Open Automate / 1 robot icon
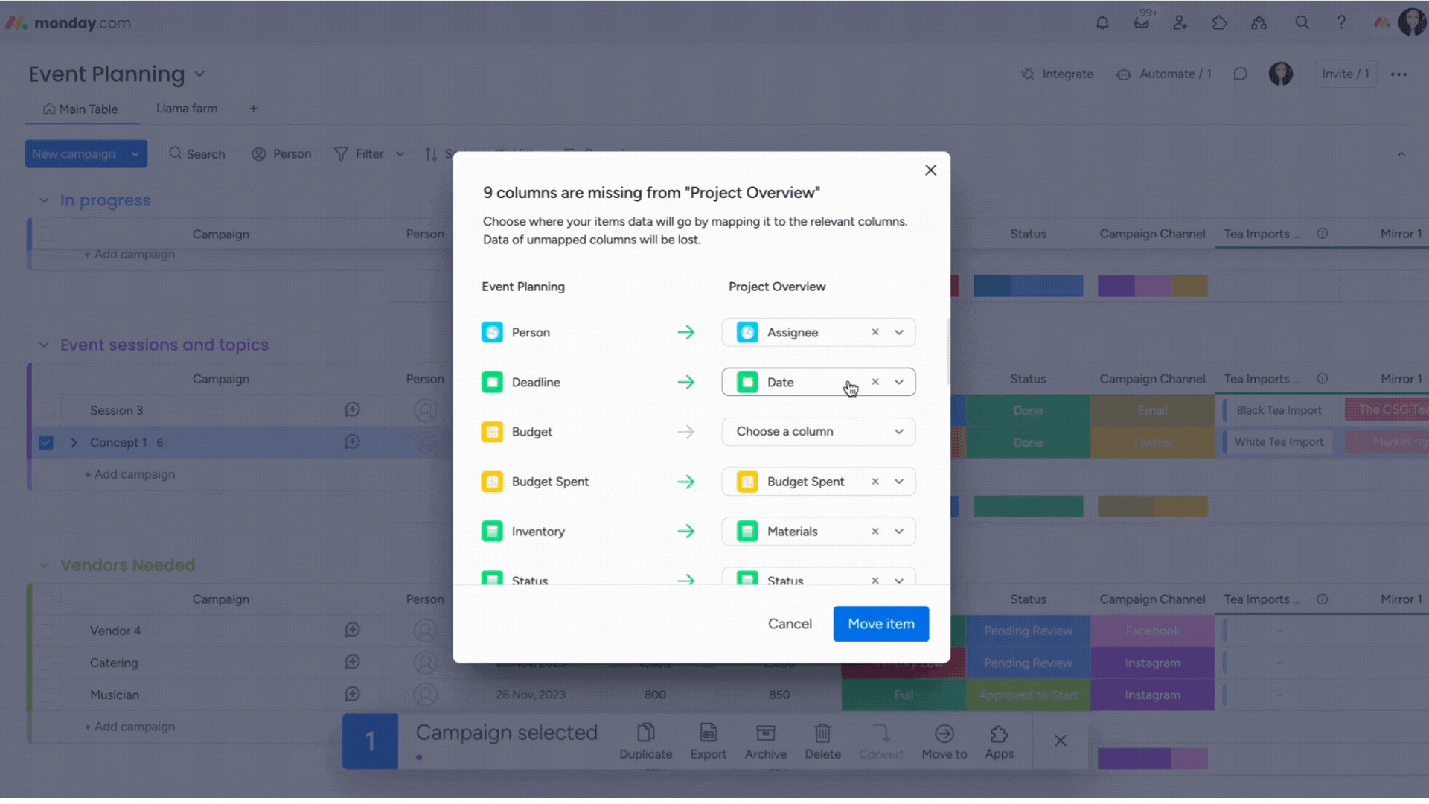Viewport: 1429px width, 804px height. (1164, 74)
